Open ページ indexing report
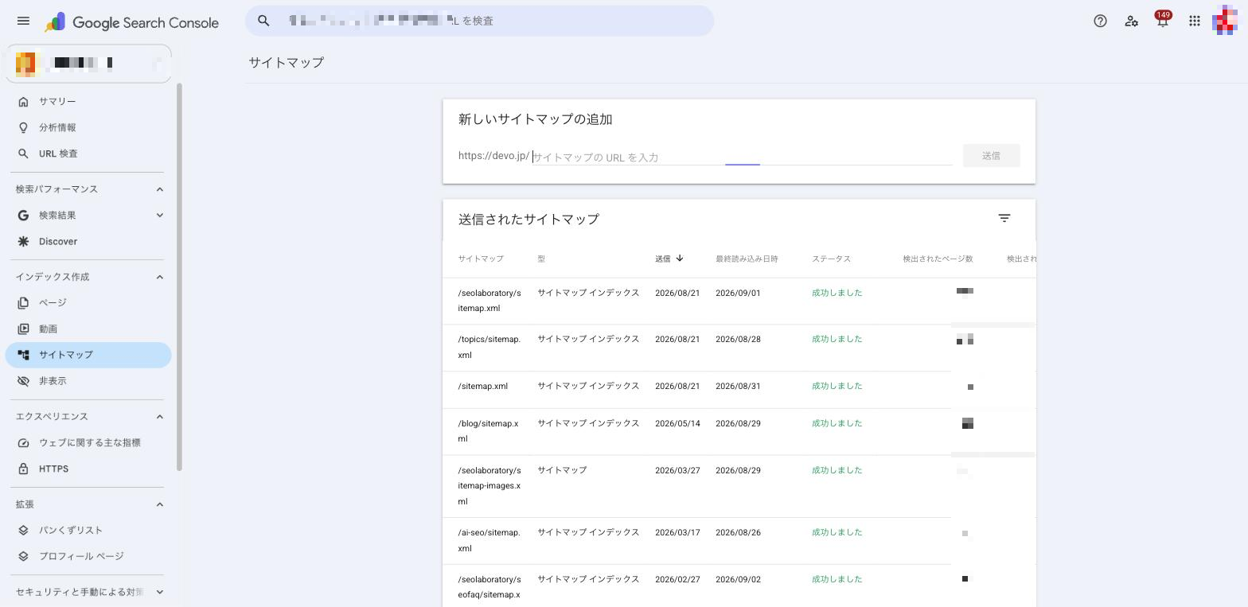This screenshot has height=607, width=1248. (88, 303)
